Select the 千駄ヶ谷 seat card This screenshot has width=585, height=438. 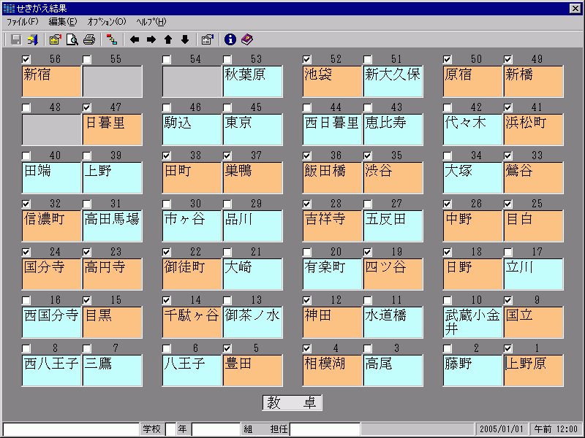[192, 323]
